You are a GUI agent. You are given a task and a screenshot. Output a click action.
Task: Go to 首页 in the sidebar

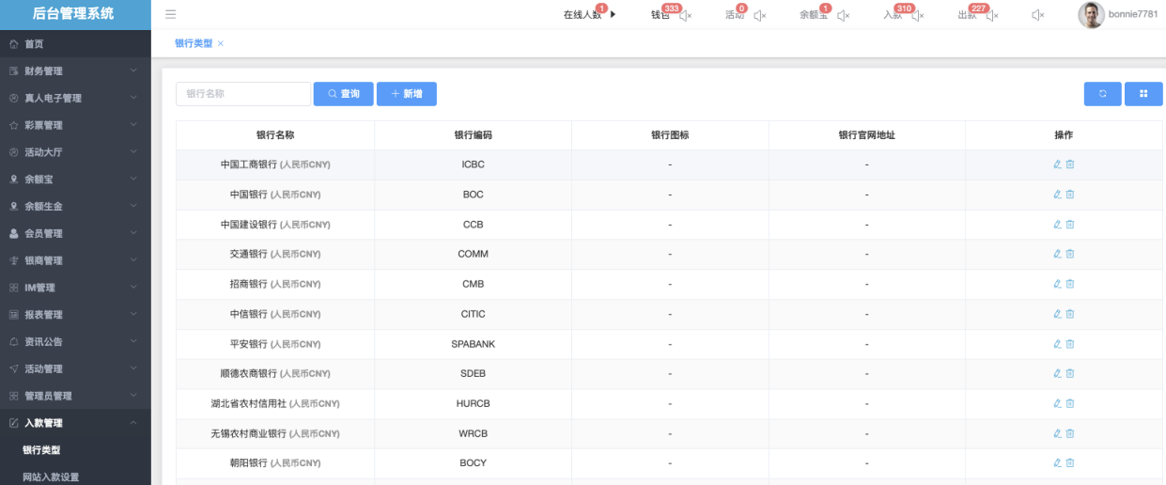(x=35, y=44)
